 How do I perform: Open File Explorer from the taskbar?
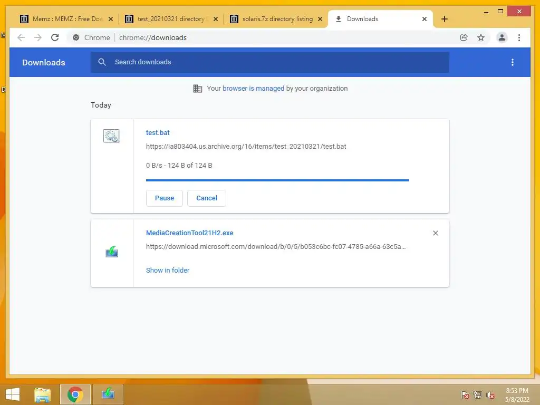[x=43, y=394]
